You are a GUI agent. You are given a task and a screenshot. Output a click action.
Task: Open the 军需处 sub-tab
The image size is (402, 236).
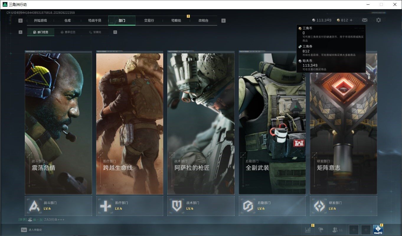tap(95, 32)
